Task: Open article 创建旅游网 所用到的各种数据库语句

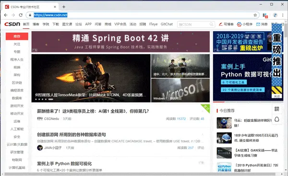Action: 72,135
